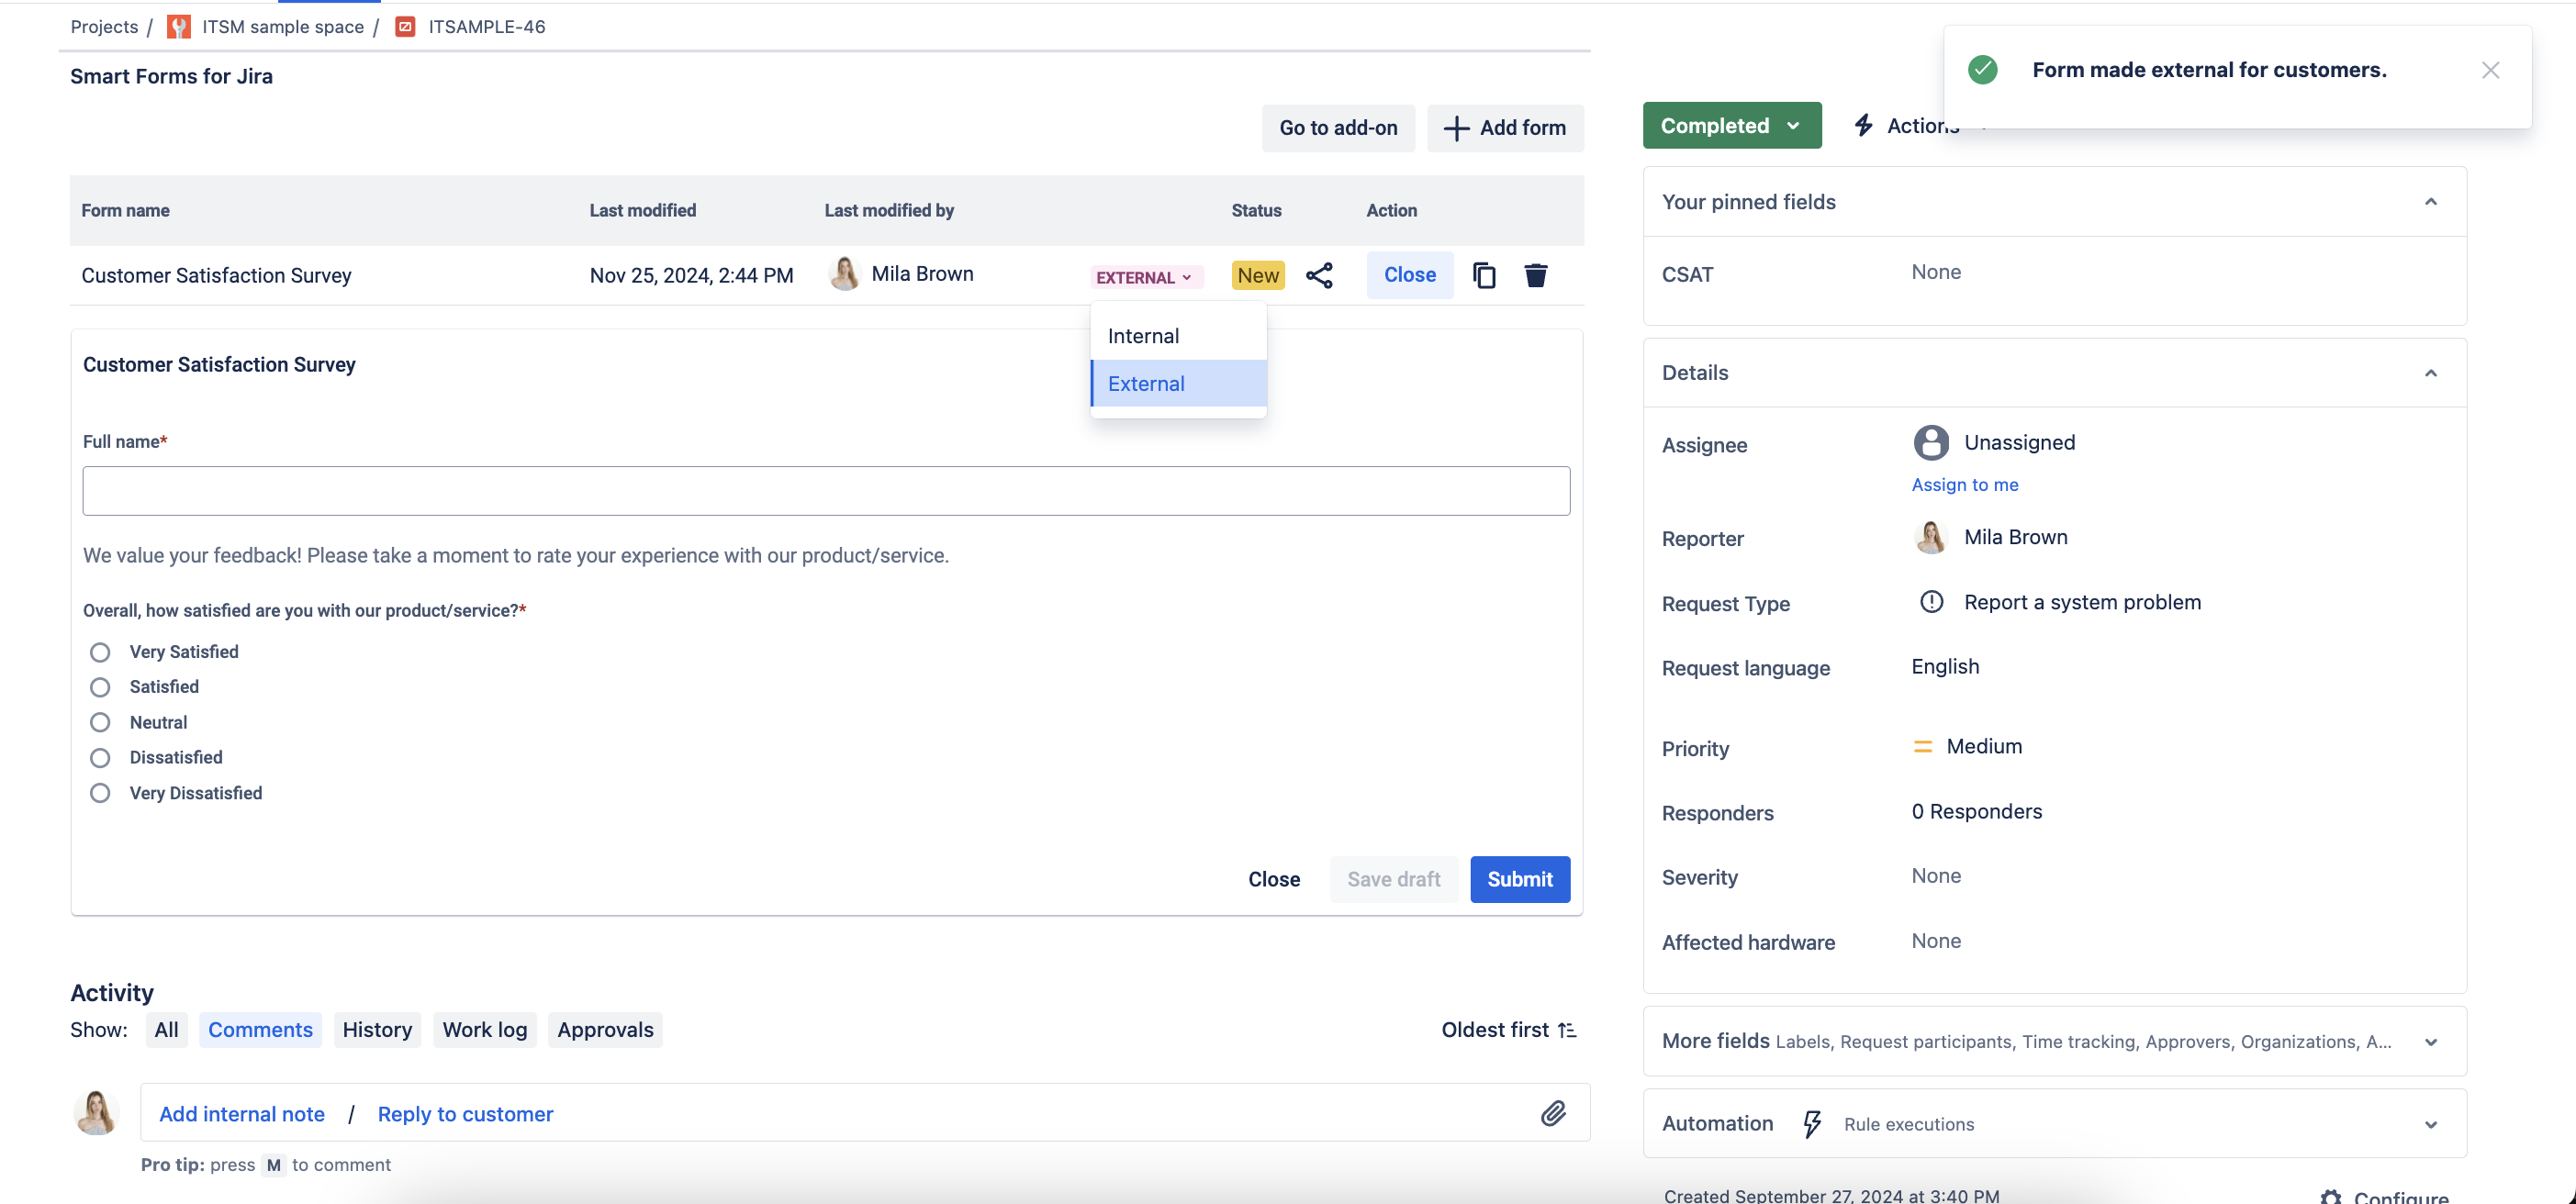
Task: Click the duplicate/copy icon for form
Action: click(1485, 274)
